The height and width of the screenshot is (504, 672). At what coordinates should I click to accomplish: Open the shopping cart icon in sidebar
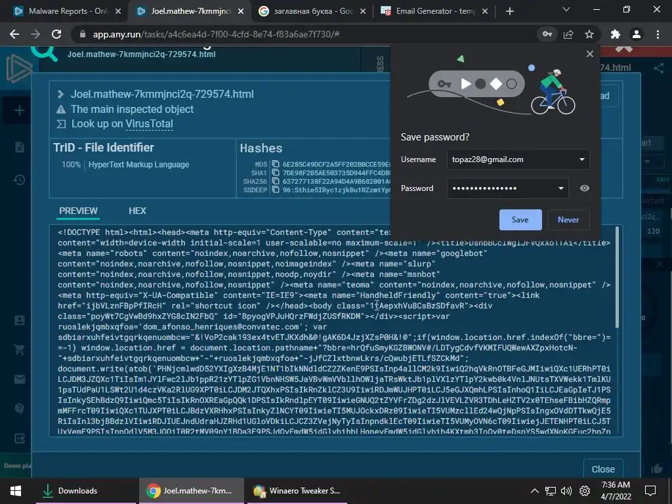(20, 350)
